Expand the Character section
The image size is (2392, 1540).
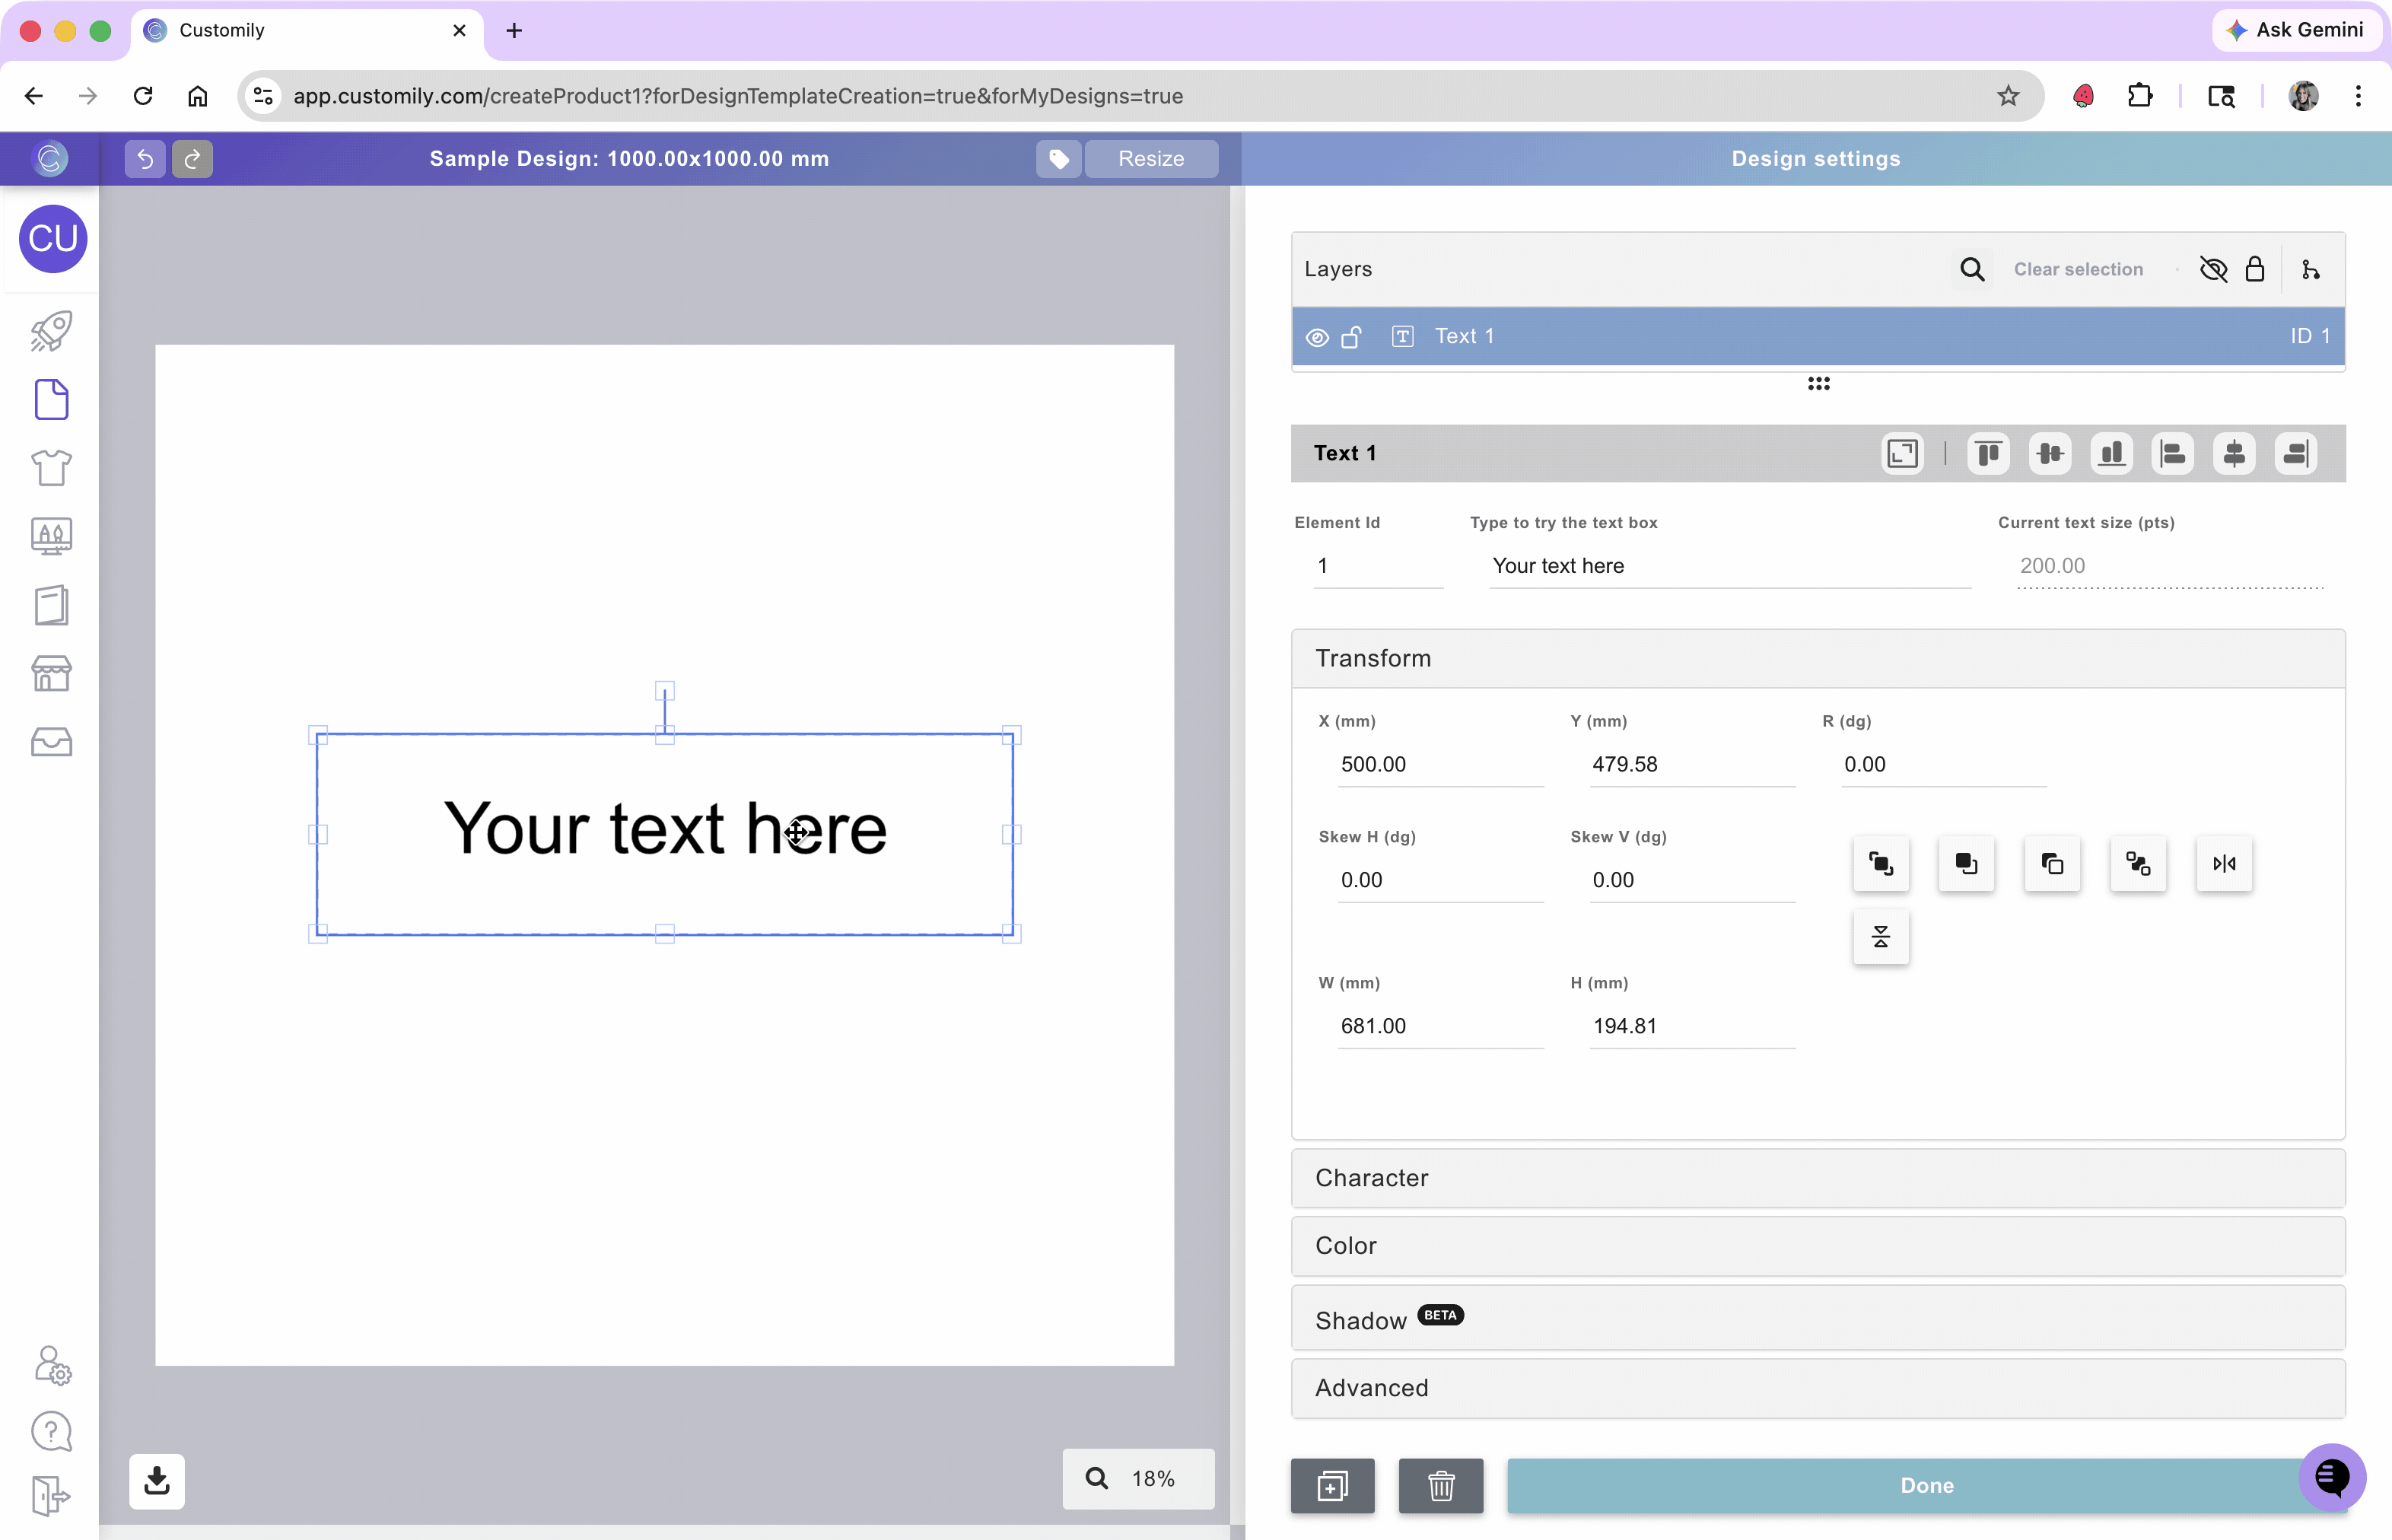click(1817, 1178)
